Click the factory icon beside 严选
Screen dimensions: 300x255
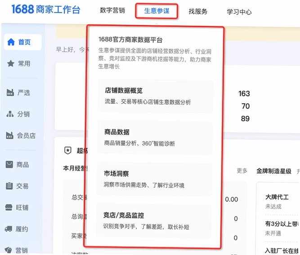[x=10, y=92]
